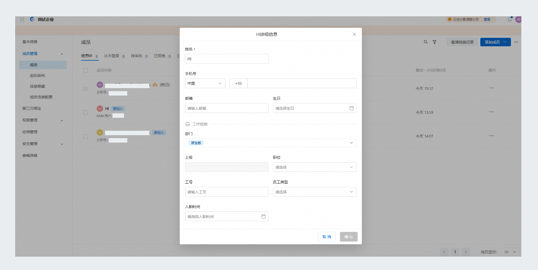This screenshot has width=538, height=270.
Task: Click the warning icon in 云效计费调整公告 banner
Action: click(450, 19)
